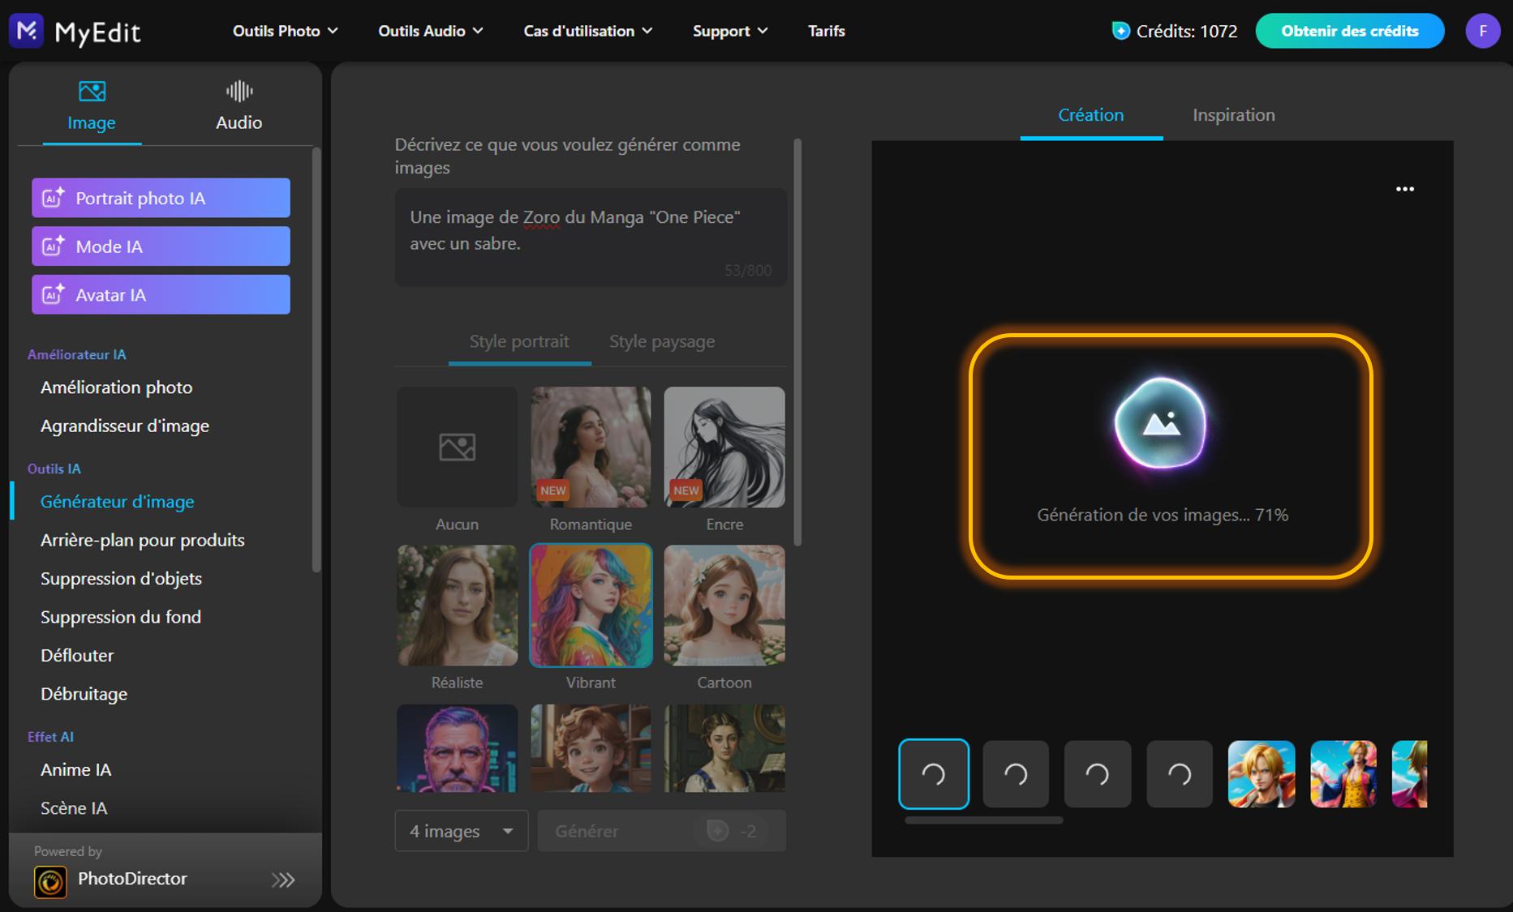
Task: Select Amélioration photo in sidebar
Action: click(x=117, y=387)
